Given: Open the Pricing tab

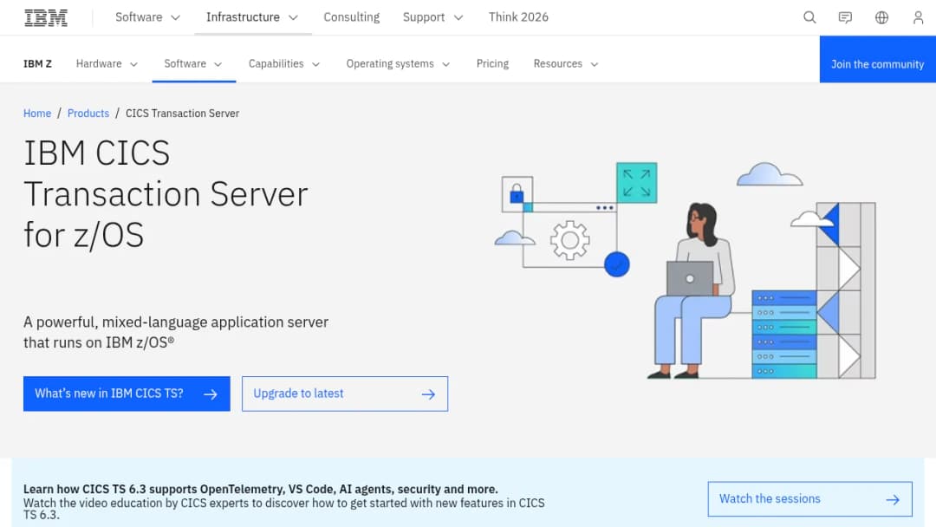Looking at the screenshot, I should (x=492, y=64).
